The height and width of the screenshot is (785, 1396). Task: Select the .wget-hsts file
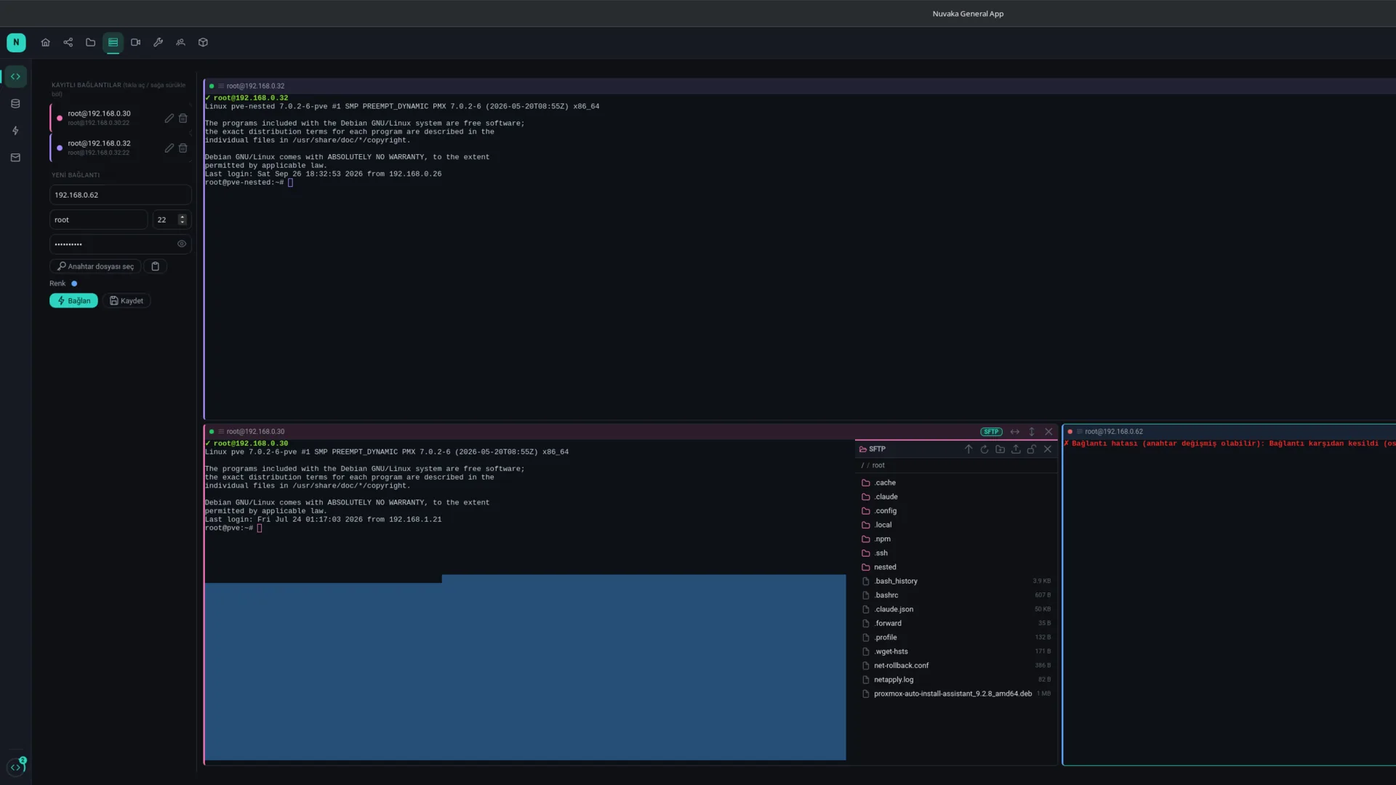(956, 651)
